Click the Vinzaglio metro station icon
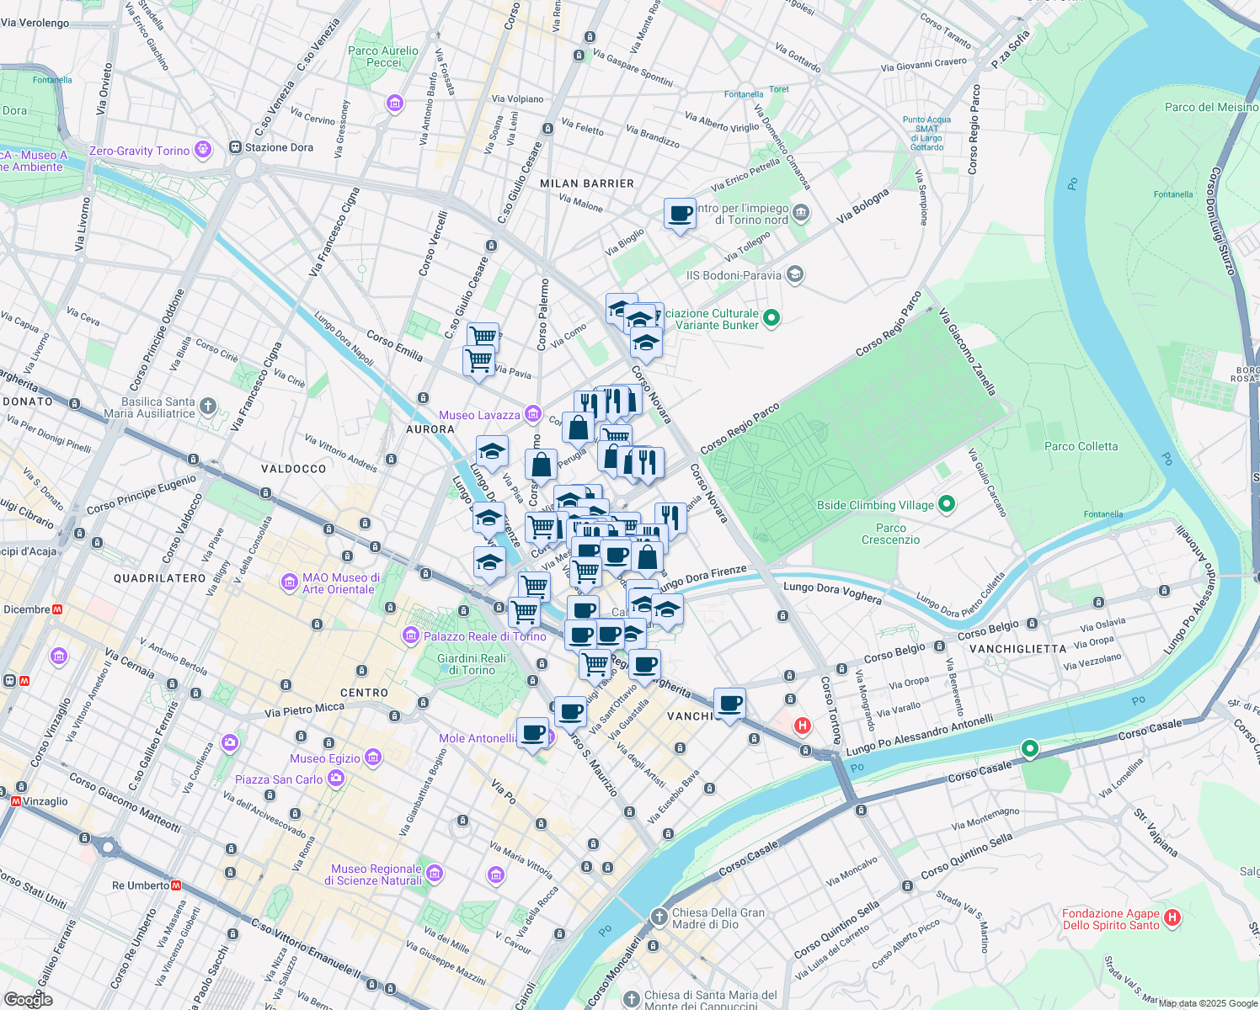 coord(14,800)
